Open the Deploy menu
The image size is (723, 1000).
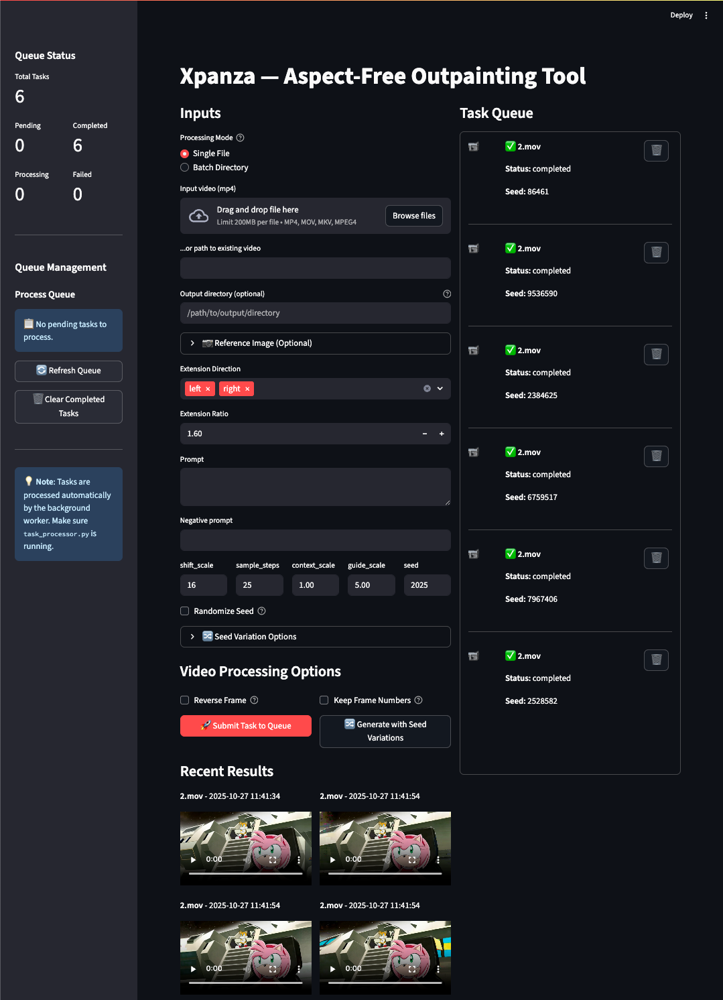[x=681, y=15]
